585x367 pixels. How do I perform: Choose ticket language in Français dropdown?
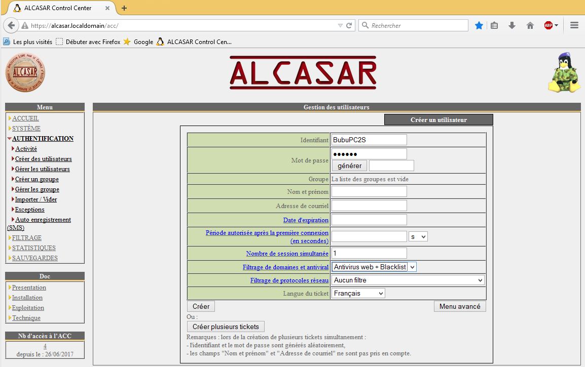(x=358, y=293)
